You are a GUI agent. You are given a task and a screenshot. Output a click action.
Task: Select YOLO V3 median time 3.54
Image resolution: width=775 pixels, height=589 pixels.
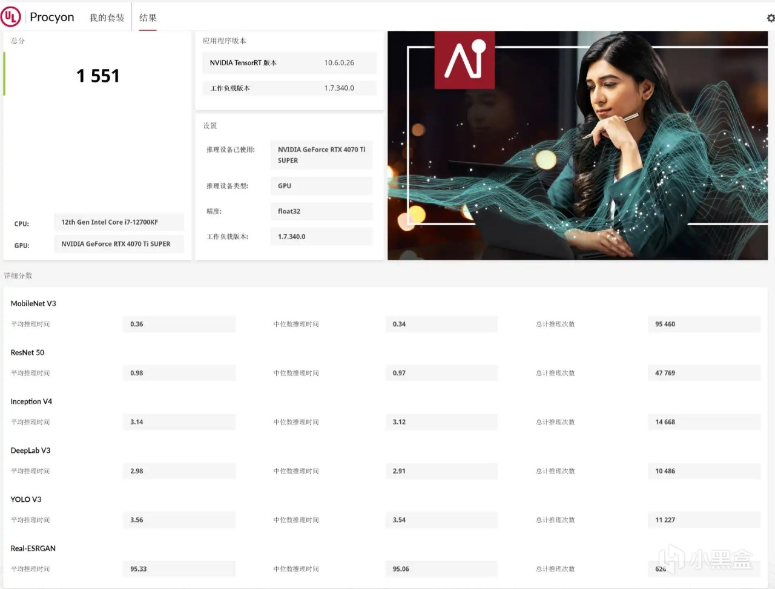(x=441, y=520)
